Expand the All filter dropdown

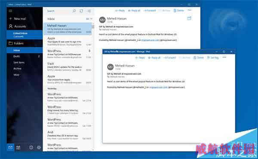click(x=89, y=19)
